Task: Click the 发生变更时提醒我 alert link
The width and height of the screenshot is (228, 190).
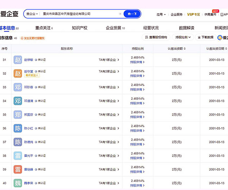Action: point(33,38)
